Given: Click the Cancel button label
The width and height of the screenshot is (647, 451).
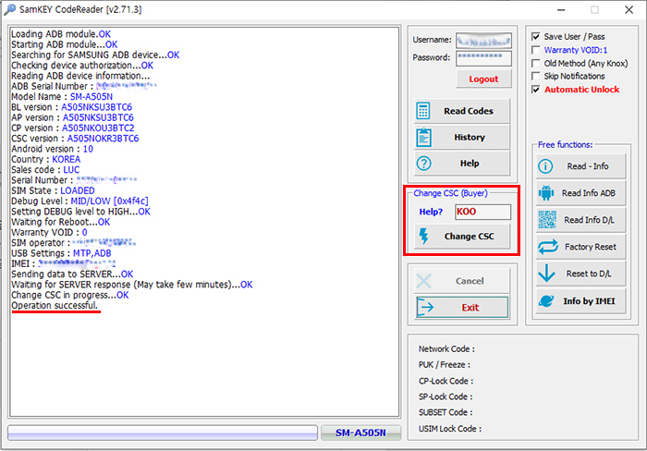Looking at the screenshot, I should pyautogui.click(x=470, y=281).
